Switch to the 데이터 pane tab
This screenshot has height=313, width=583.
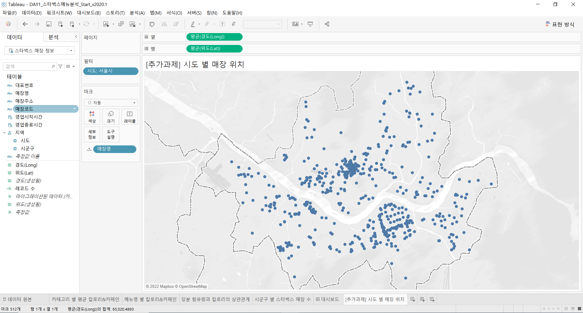click(15, 37)
